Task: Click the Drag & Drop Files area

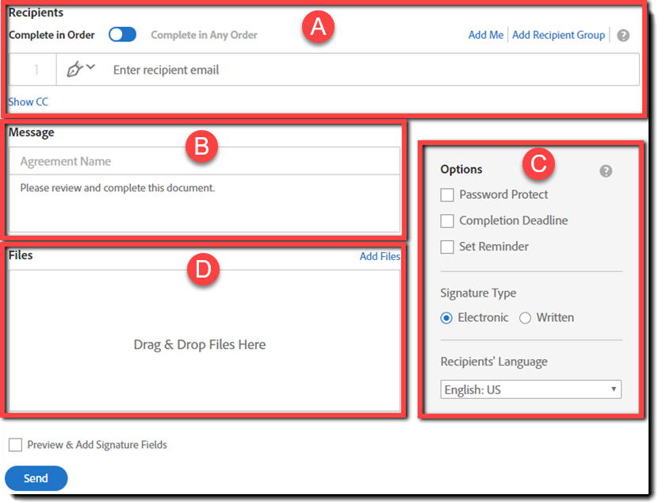Action: click(x=199, y=345)
